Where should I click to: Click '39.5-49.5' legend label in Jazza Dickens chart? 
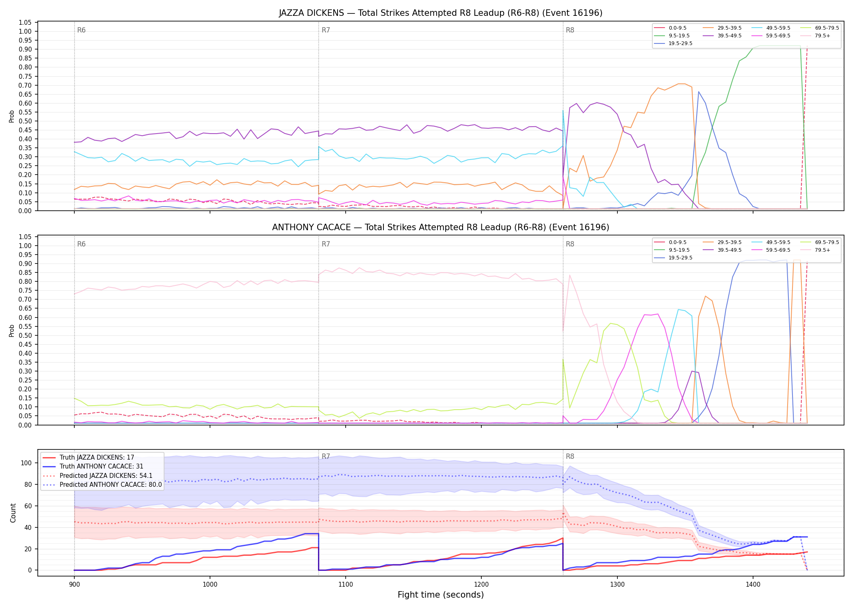click(730, 36)
